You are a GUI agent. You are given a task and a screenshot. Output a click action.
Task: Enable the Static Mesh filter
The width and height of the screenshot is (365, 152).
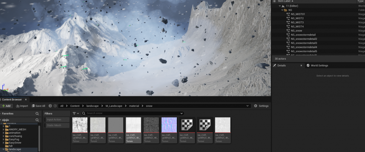tap(57, 125)
